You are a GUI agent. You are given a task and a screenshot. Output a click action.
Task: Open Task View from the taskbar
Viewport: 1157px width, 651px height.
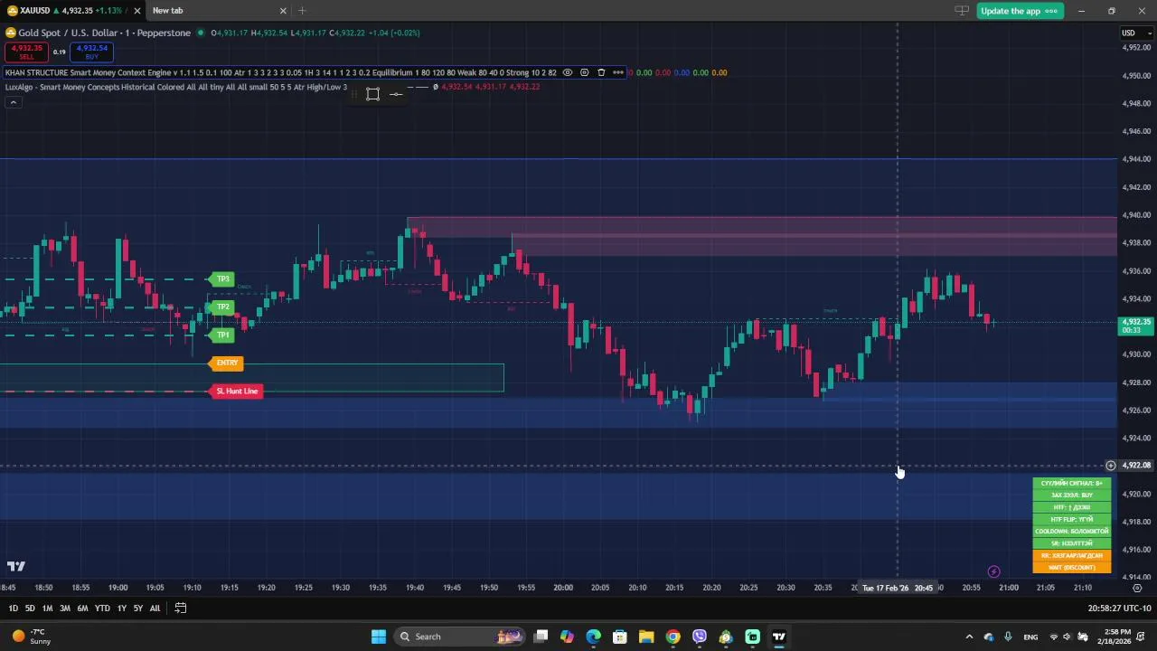click(541, 637)
